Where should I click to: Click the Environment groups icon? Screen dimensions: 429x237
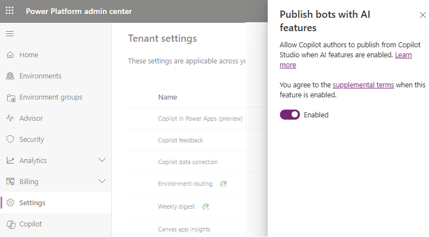(10, 97)
